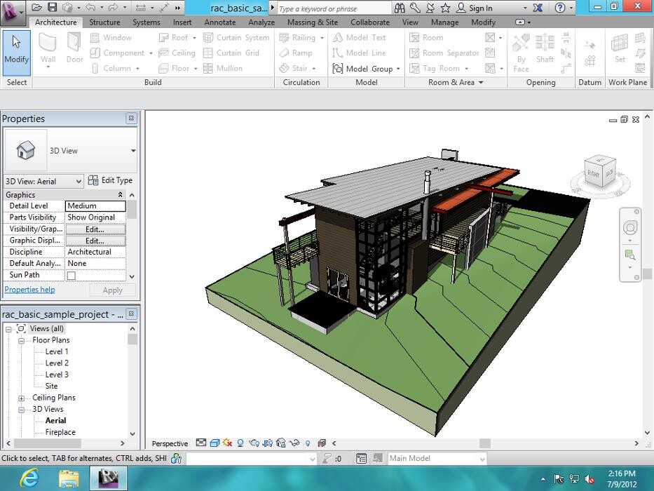Collapse the Floor Plans tree node
654x491 pixels.
point(22,340)
